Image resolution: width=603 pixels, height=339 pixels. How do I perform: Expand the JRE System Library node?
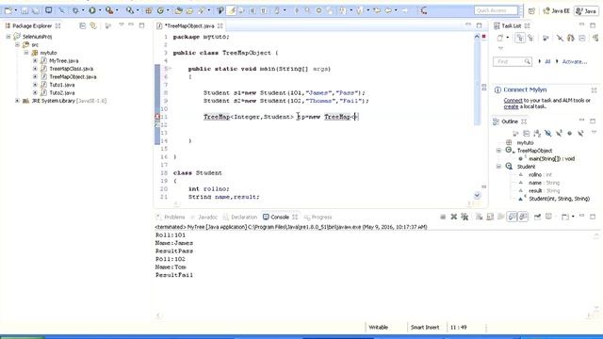coord(17,101)
